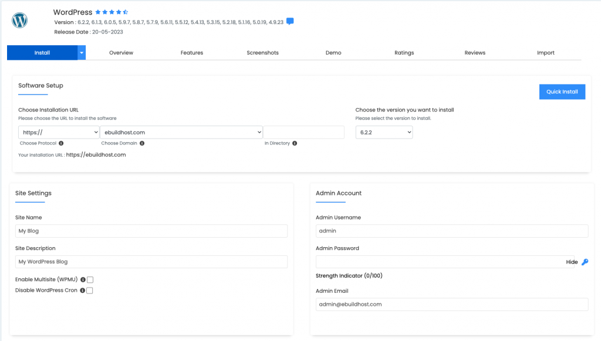
Task: Click the info icon next to Disable WordPress Cron
Action: [82, 291]
